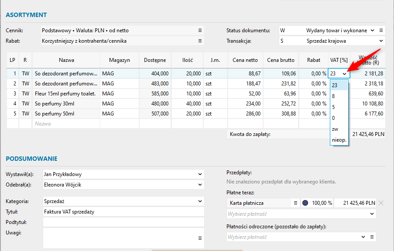Open the Status dokumentu hamburger menu
This screenshot has width=394, height=251.
pyautogui.click(x=381, y=31)
